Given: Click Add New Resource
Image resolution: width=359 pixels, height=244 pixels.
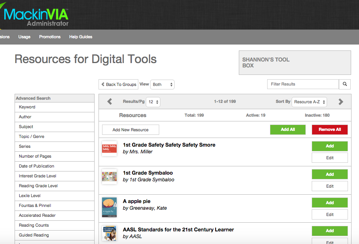Looking at the screenshot, I should 130,129.
